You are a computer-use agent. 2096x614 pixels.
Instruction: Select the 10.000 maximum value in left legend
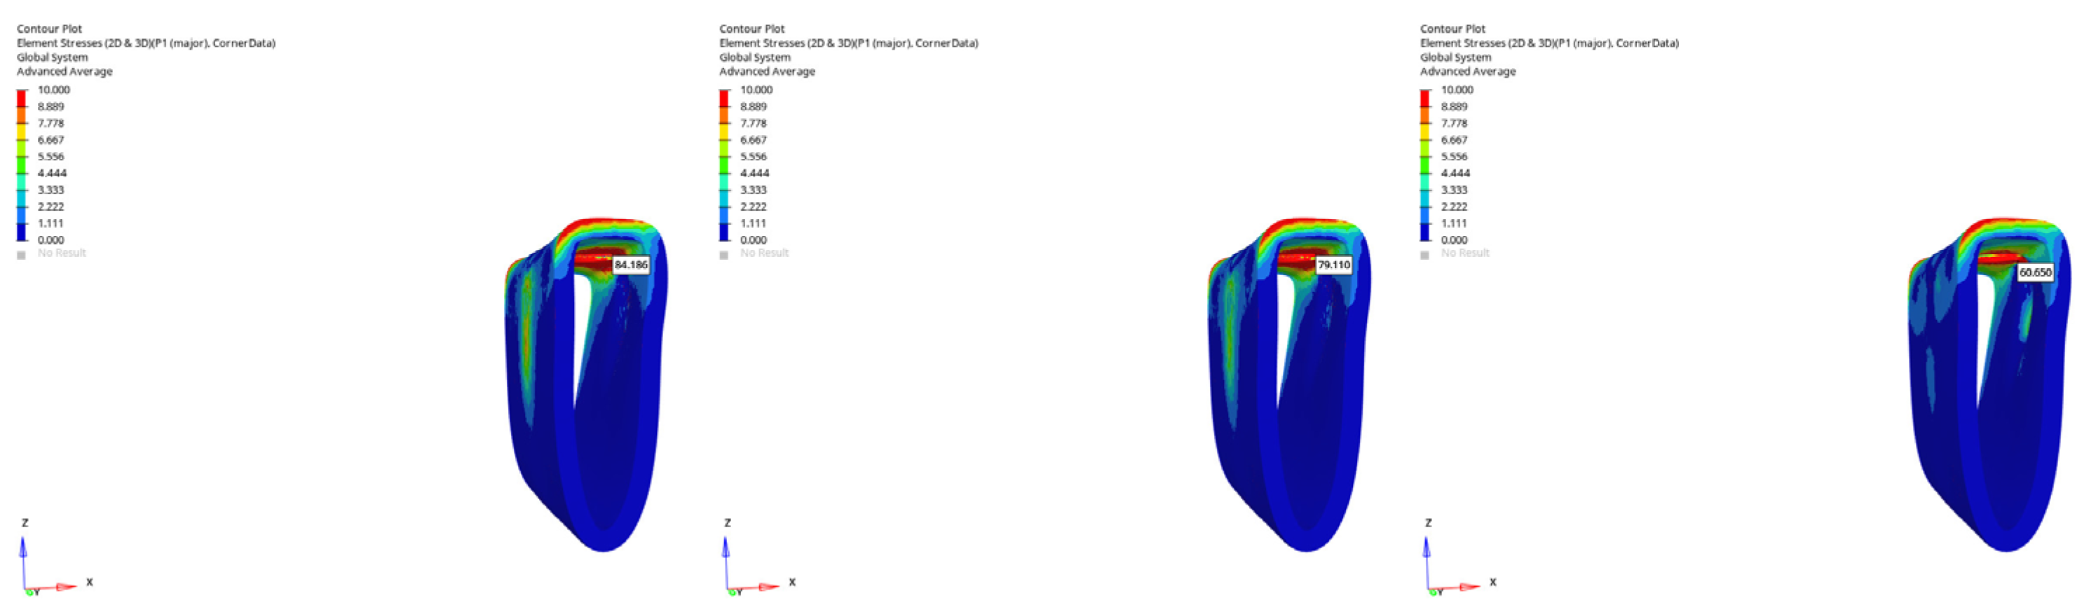click(x=54, y=90)
